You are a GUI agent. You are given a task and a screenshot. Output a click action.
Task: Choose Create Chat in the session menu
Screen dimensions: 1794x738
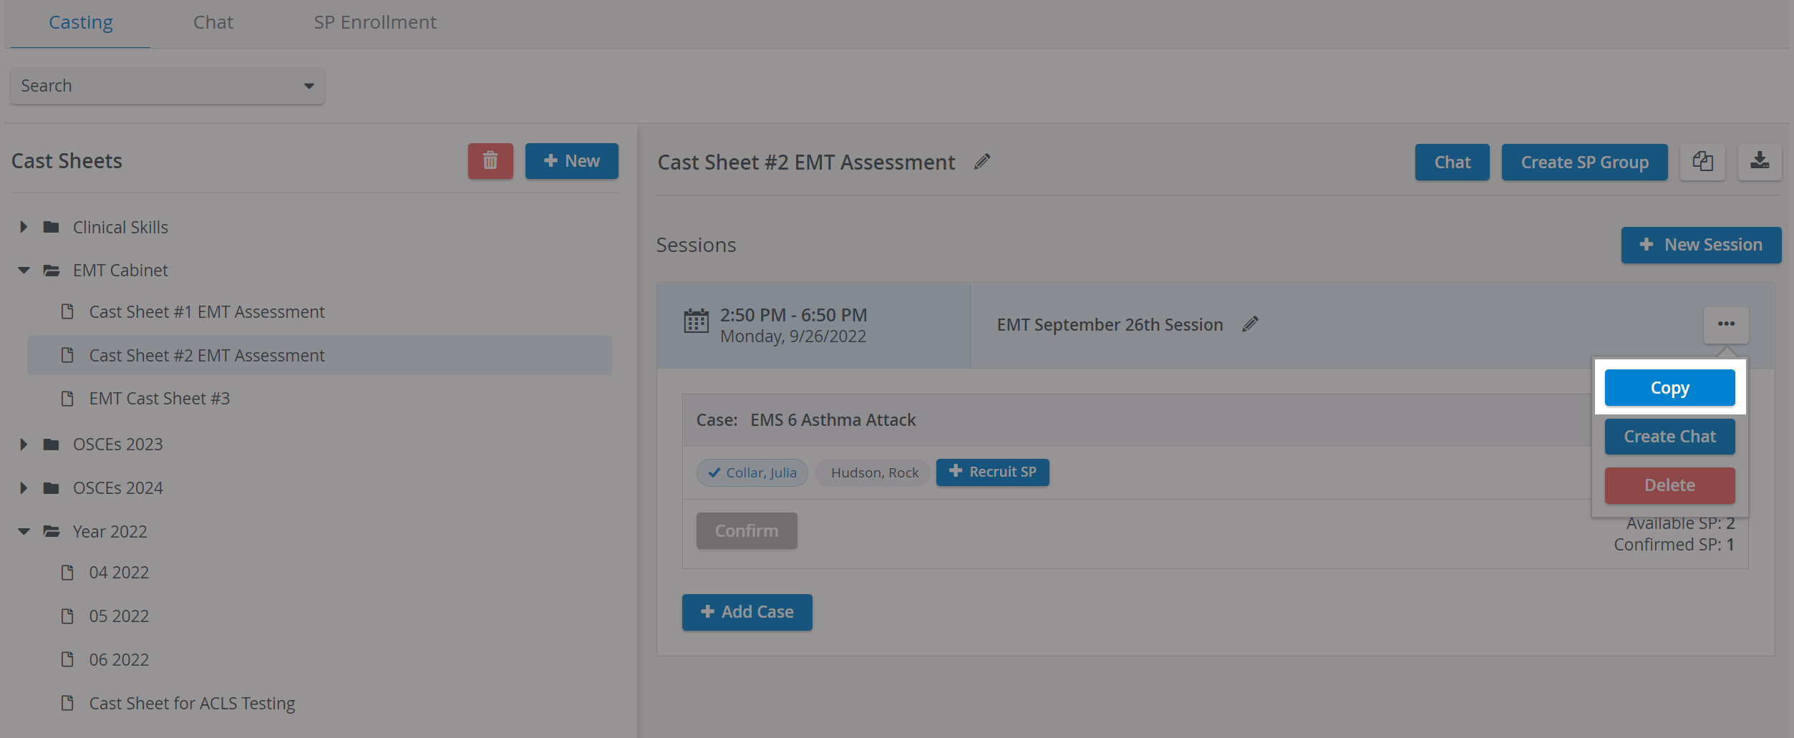[x=1669, y=437]
